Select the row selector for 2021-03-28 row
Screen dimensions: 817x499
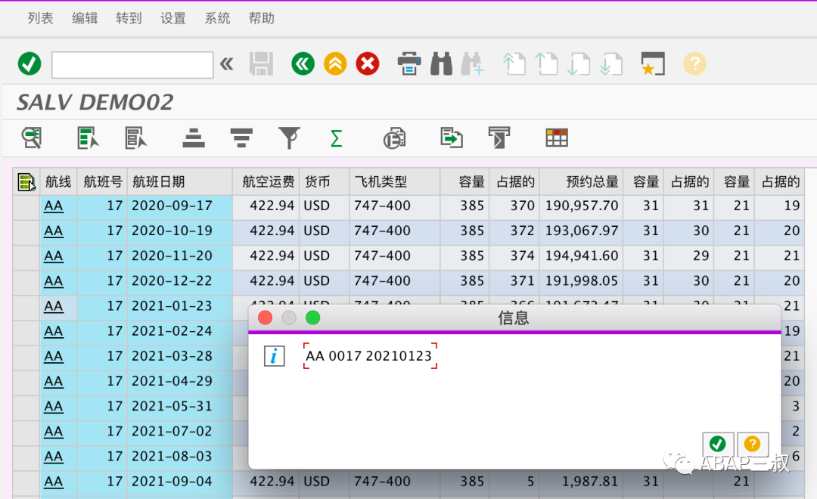click(x=26, y=357)
